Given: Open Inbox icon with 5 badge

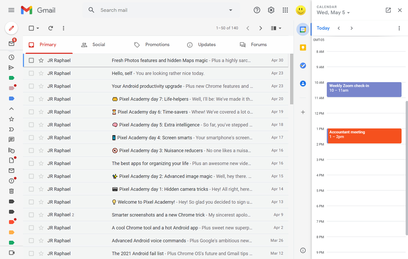Looking at the screenshot, I should pos(12,43).
